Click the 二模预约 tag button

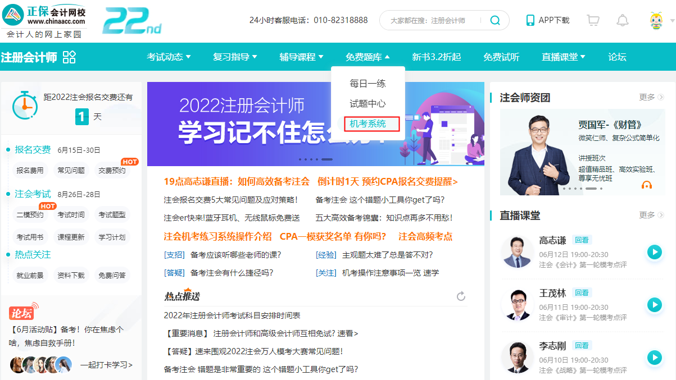pos(30,214)
